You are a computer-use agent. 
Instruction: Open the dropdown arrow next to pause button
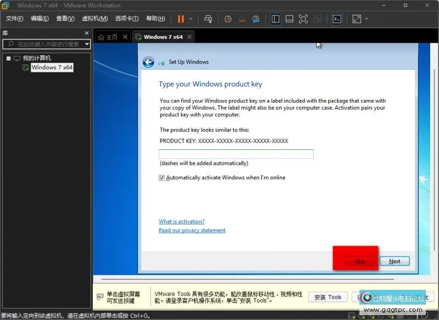pyautogui.click(x=191, y=19)
